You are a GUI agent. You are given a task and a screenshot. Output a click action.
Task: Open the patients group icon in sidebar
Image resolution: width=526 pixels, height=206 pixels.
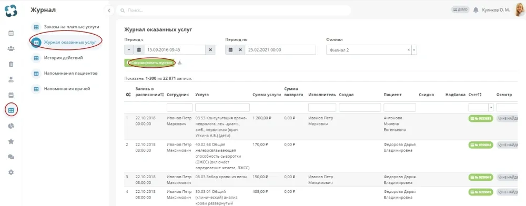click(x=11, y=48)
